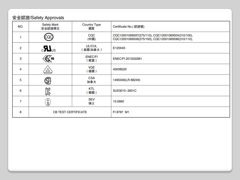
Task: Click the Country Type column header
Action: (91, 26)
